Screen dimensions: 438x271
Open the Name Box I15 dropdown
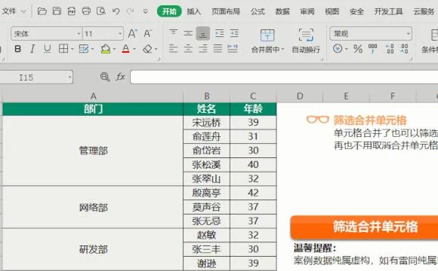pos(69,77)
